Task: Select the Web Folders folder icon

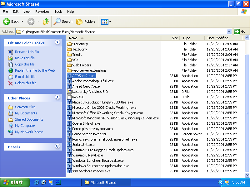Action: [69, 65]
